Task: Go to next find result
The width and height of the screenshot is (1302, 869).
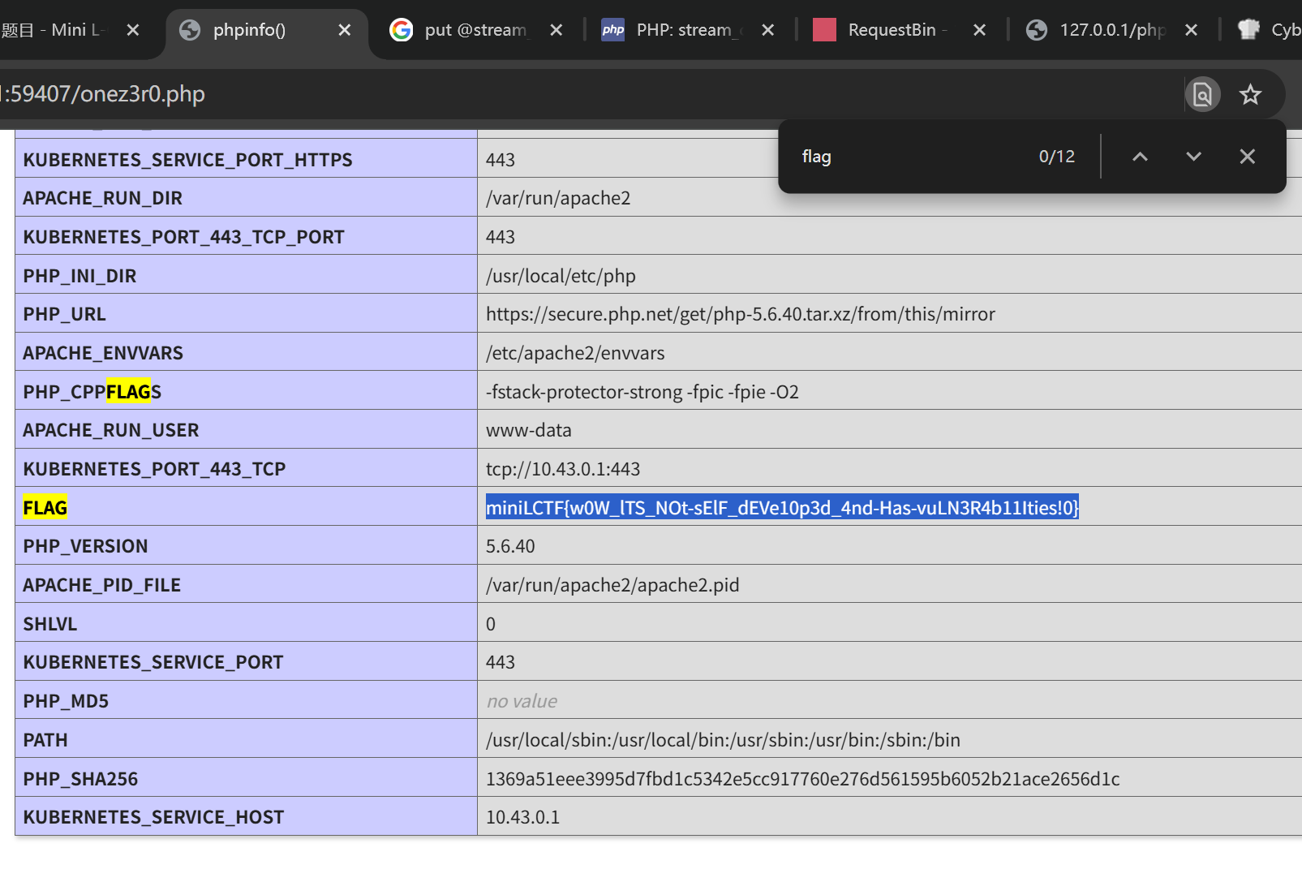Action: click(x=1193, y=157)
